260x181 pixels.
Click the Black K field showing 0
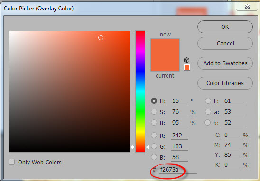click(232, 165)
